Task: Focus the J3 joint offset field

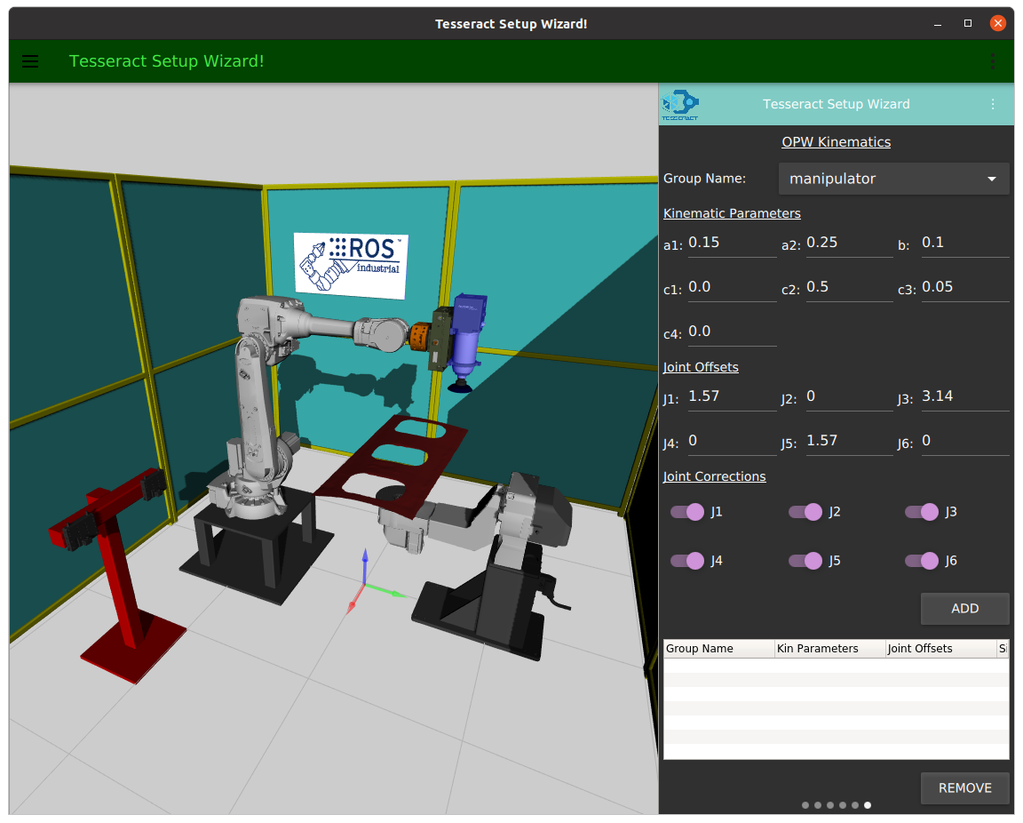Action: tap(964, 396)
